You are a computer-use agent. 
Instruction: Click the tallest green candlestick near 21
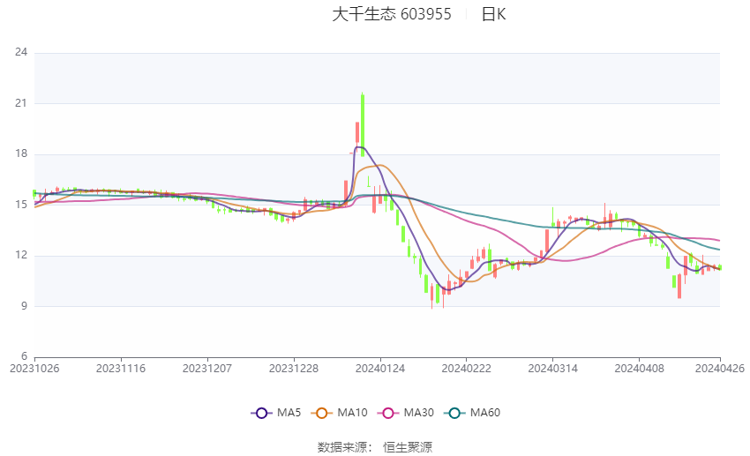pos(363,124)
